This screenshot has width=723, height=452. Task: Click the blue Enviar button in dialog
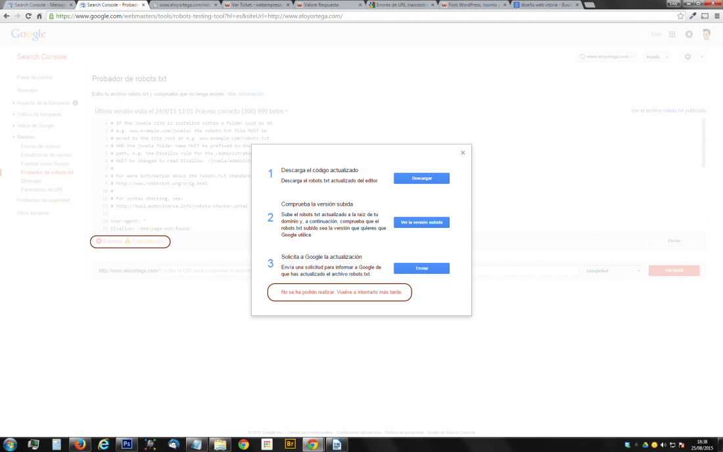click(421, 268)
